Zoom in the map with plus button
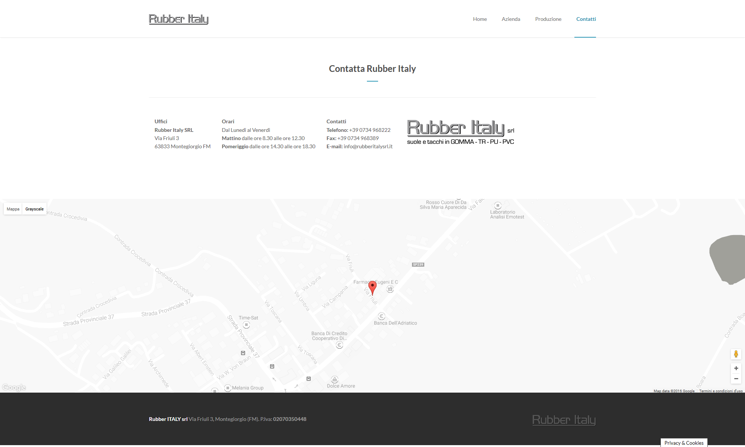This screenshot has width=745, height=447. [x=736, y=368]
